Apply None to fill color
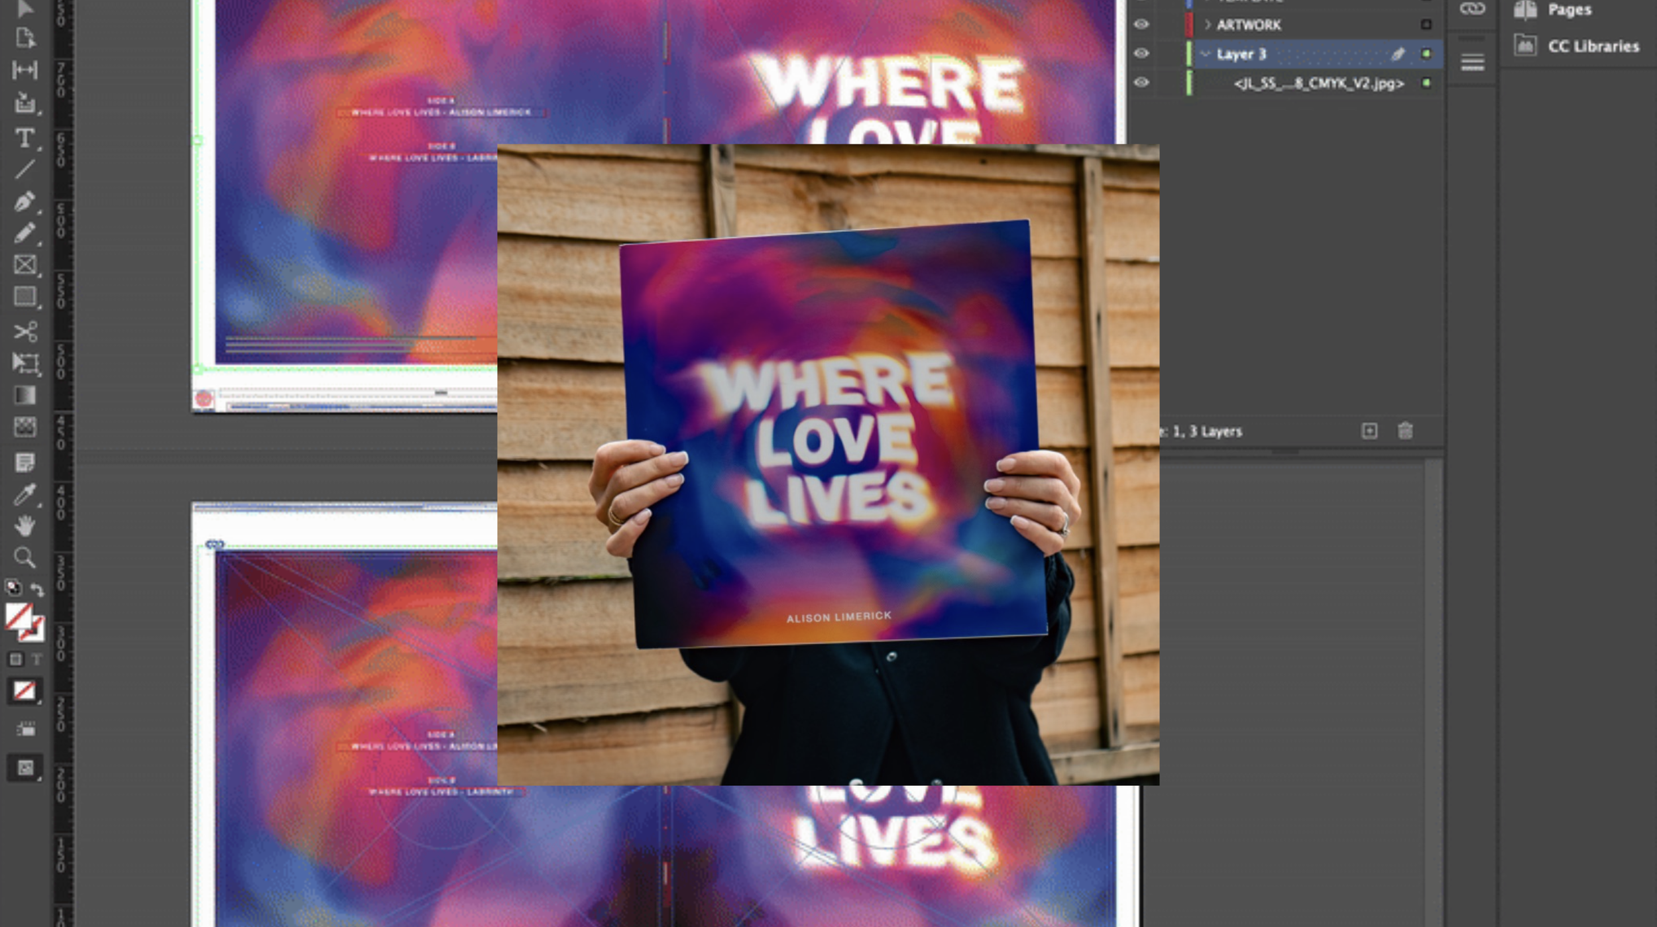 (x=25, y=690)
